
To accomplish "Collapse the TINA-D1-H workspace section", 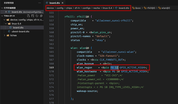I will [2, 16].
